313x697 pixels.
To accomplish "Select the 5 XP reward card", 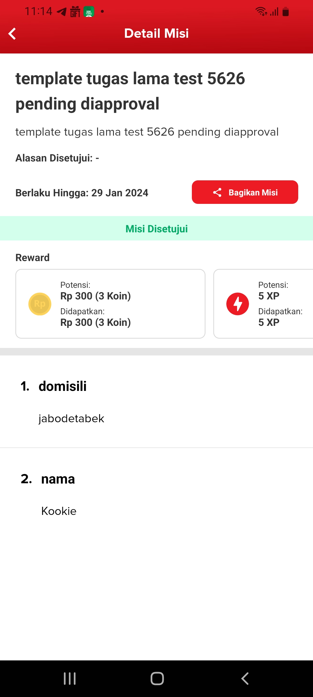I will tap(263, 304).
